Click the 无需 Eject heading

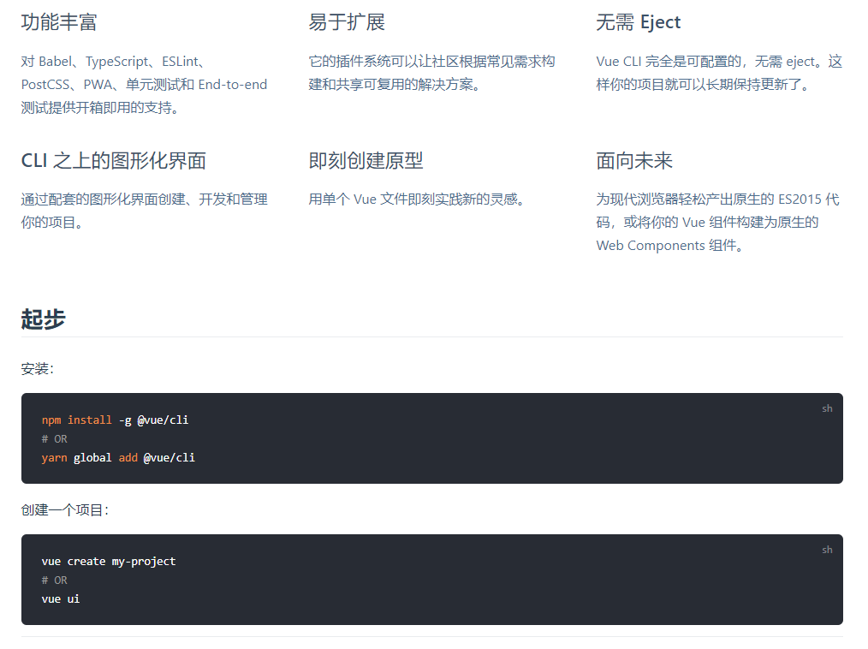[x=639, y=22]
